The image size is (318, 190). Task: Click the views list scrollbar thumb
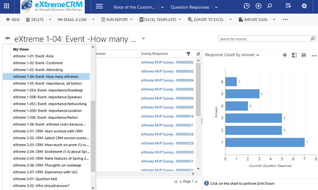coord(93,136)
